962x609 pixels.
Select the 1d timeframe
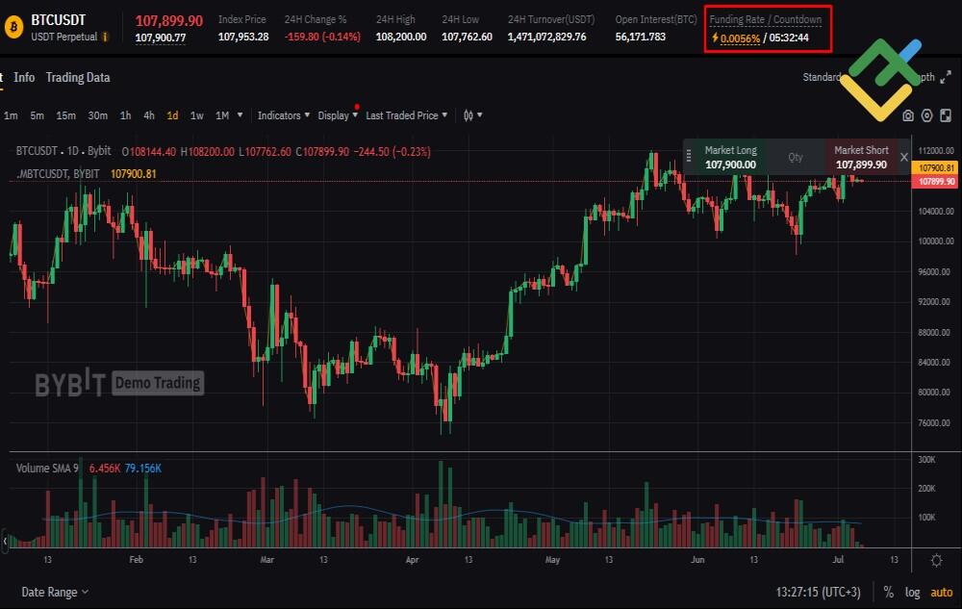coord(172,115)
